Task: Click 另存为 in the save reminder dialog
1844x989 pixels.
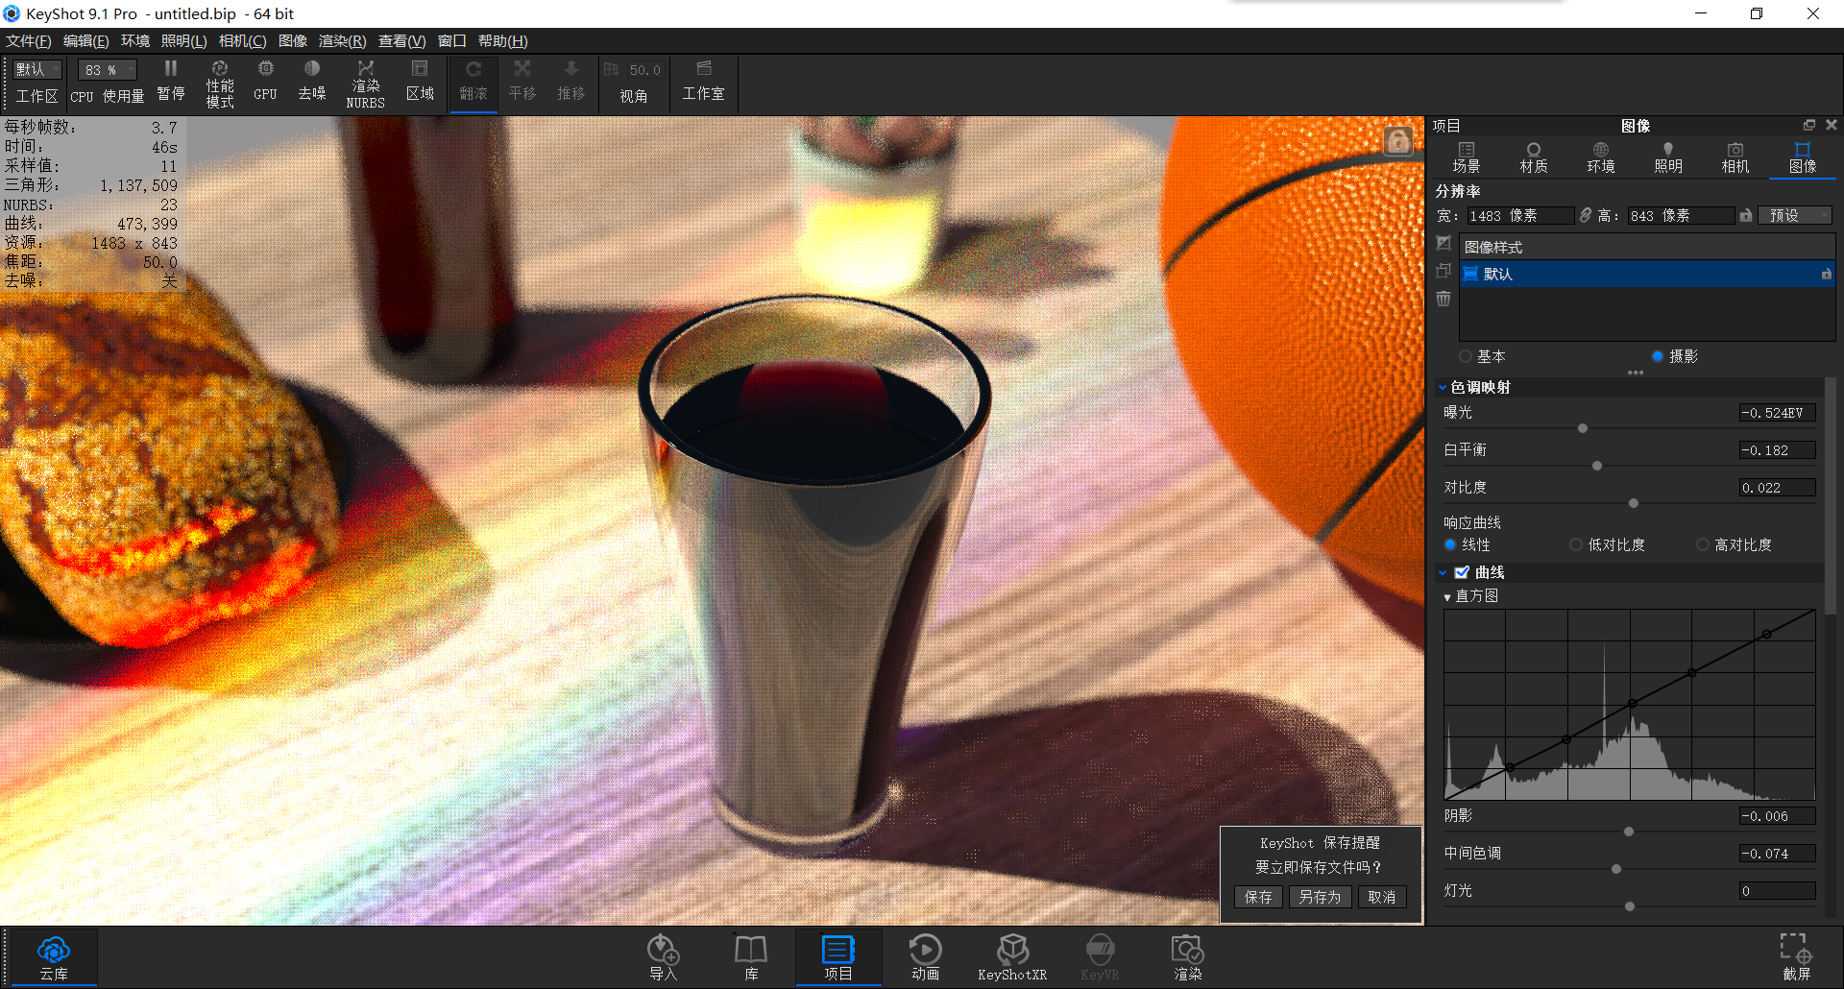Action: (x=1320, y=896)
